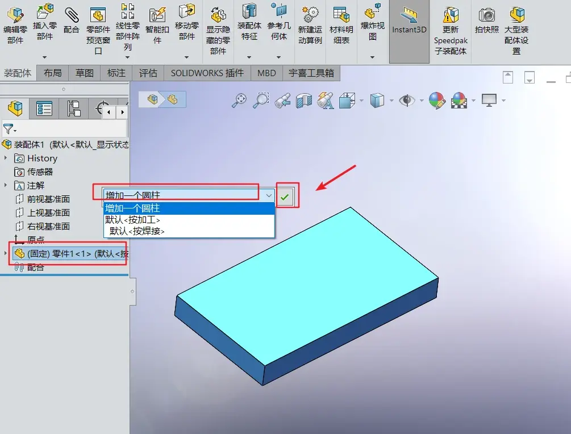Click the Edit Component (编辑零部件) tool
The width and height of the screenshot is (571, 434).
[x=15, y=25]
